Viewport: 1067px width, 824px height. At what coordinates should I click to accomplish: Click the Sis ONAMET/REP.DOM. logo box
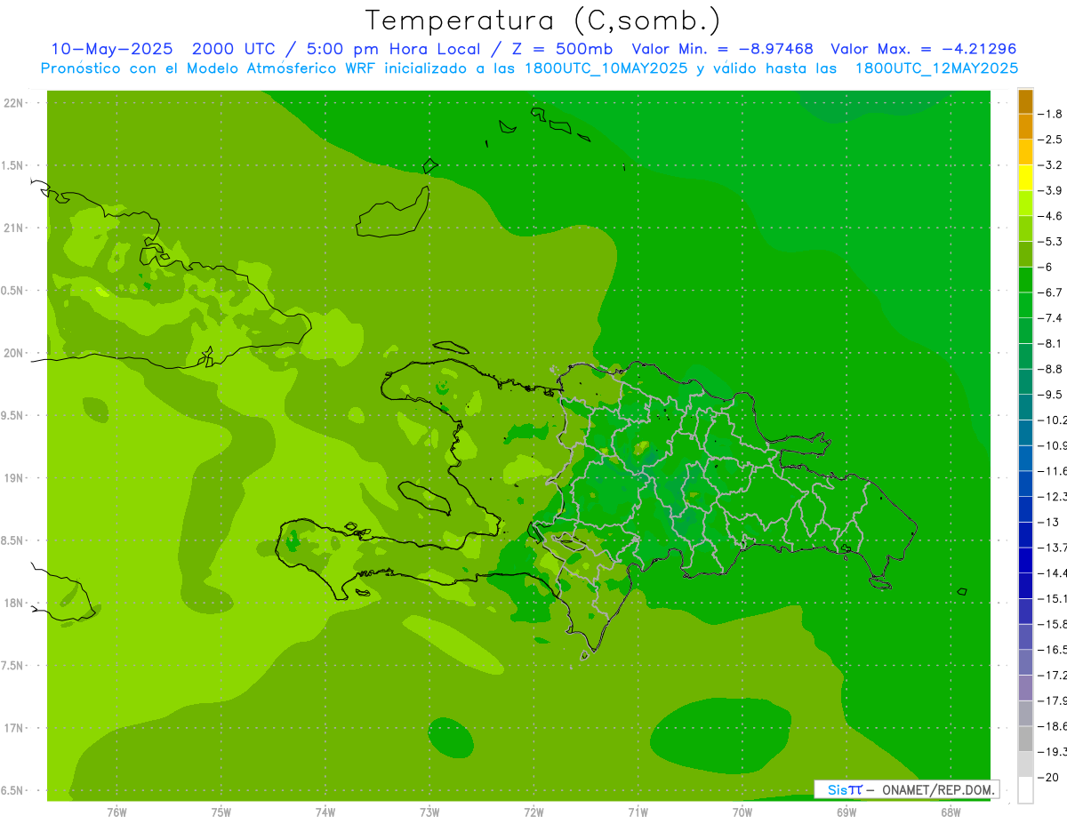[x=906, y=789]
